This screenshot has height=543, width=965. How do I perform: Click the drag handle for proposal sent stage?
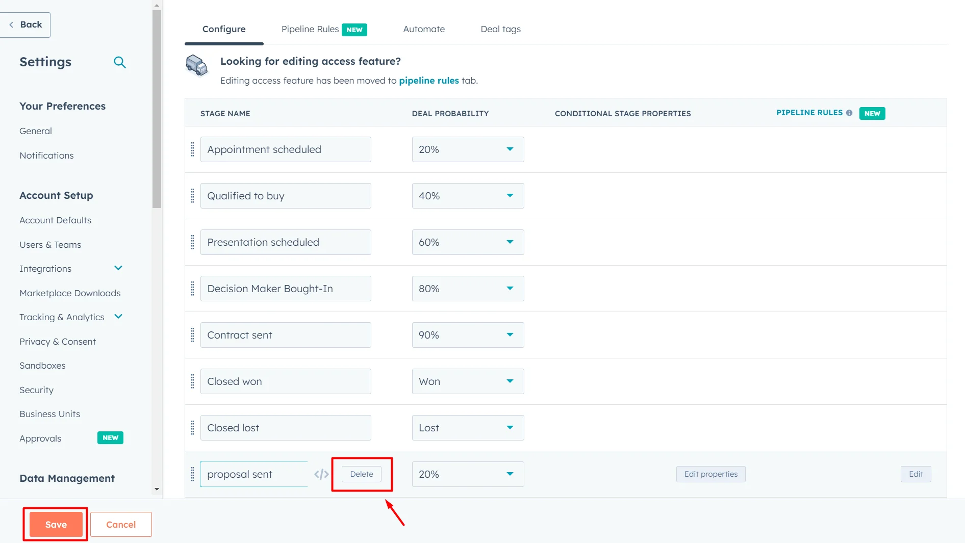click(x=192, y=474)
